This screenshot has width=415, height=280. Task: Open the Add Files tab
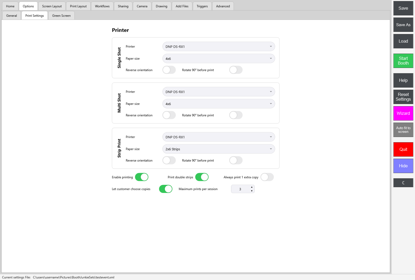pyautogui.click(x=182, y=6)
